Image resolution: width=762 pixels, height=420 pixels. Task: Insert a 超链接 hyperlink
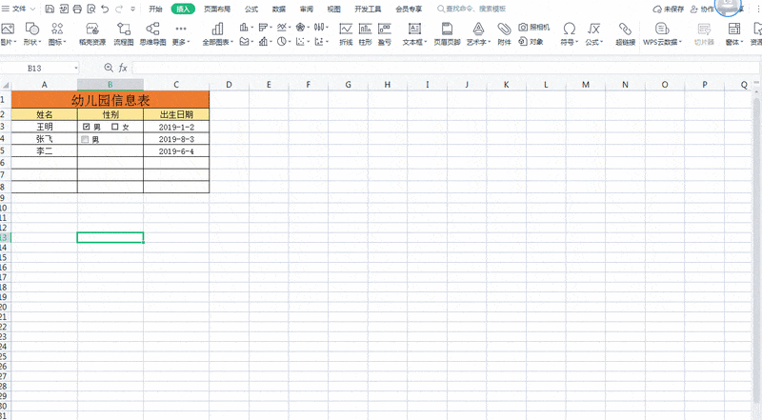(625, 33)
